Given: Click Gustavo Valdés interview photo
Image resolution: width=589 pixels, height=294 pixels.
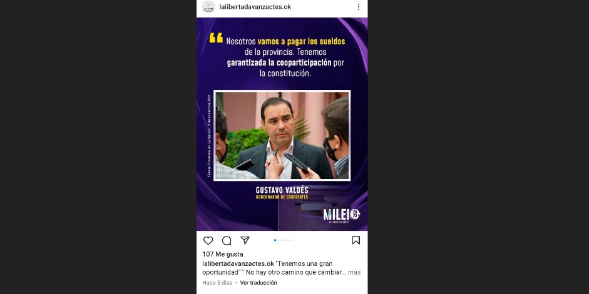Looking at the screenshot, I should pos(282,135).
